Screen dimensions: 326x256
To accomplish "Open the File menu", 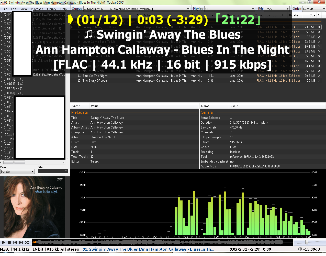I will (5, 9).
